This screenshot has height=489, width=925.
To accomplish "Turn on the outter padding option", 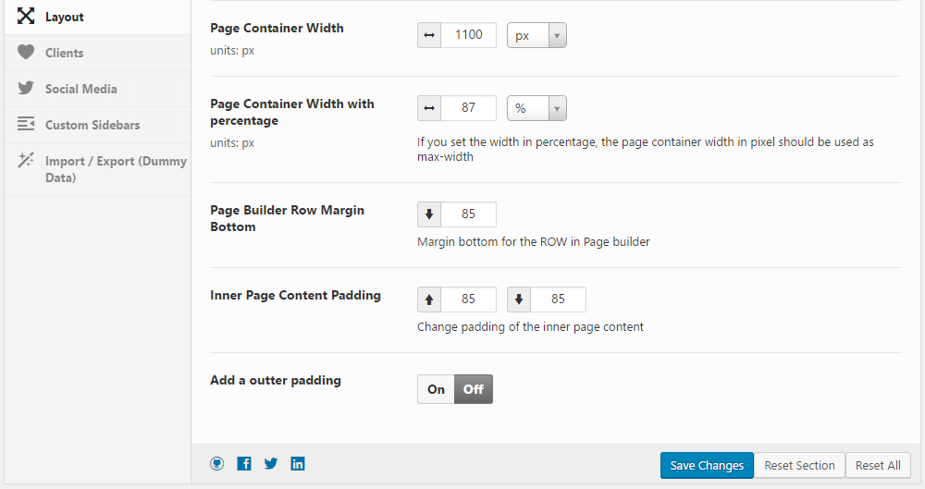I will coord(436,389).
